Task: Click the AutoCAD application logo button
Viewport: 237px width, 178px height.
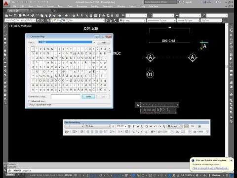Action: (6, 3)
